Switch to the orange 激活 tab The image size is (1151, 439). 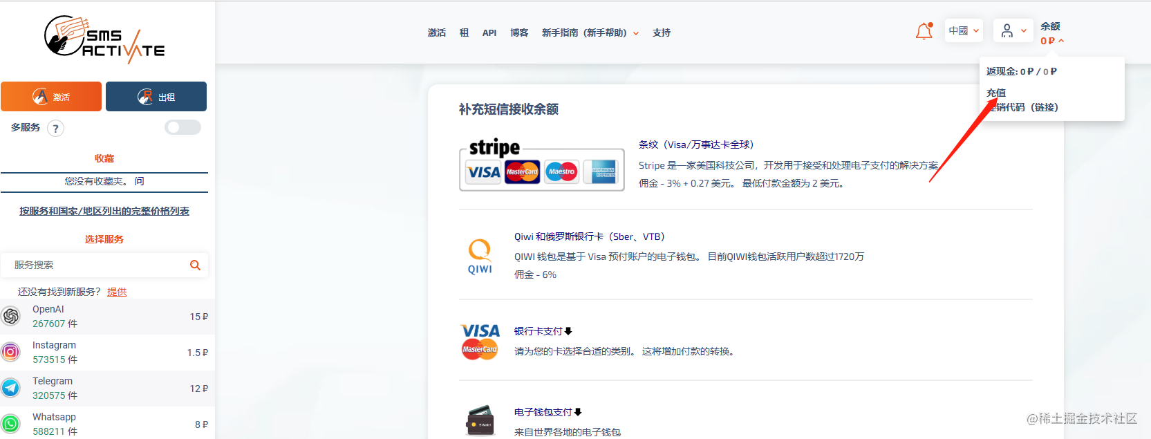[x=51, y=96]
